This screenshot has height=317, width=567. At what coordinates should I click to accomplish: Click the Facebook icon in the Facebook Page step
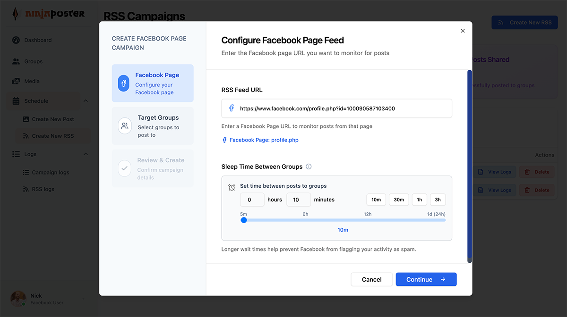coord(124,83)
